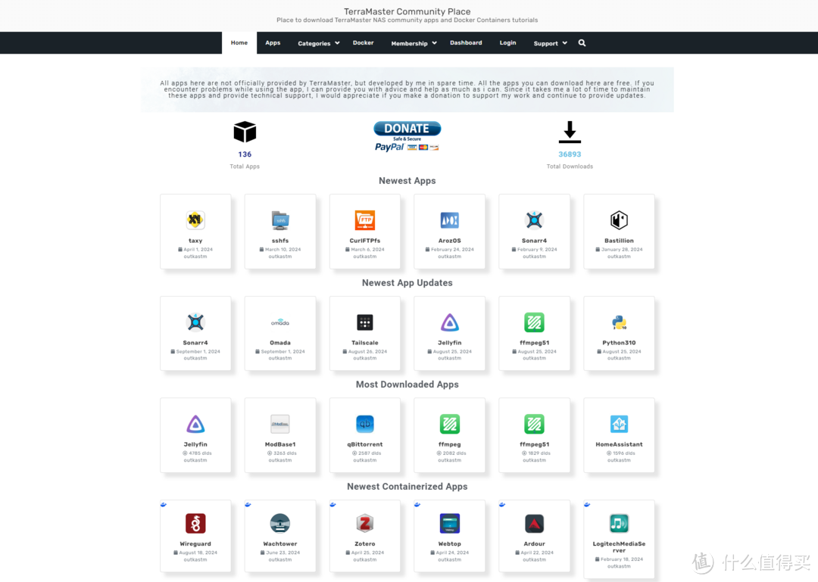Viewport: 818px width, 582px height.
Task: Open the Dashboard menu item
Action: pos(466,43)
